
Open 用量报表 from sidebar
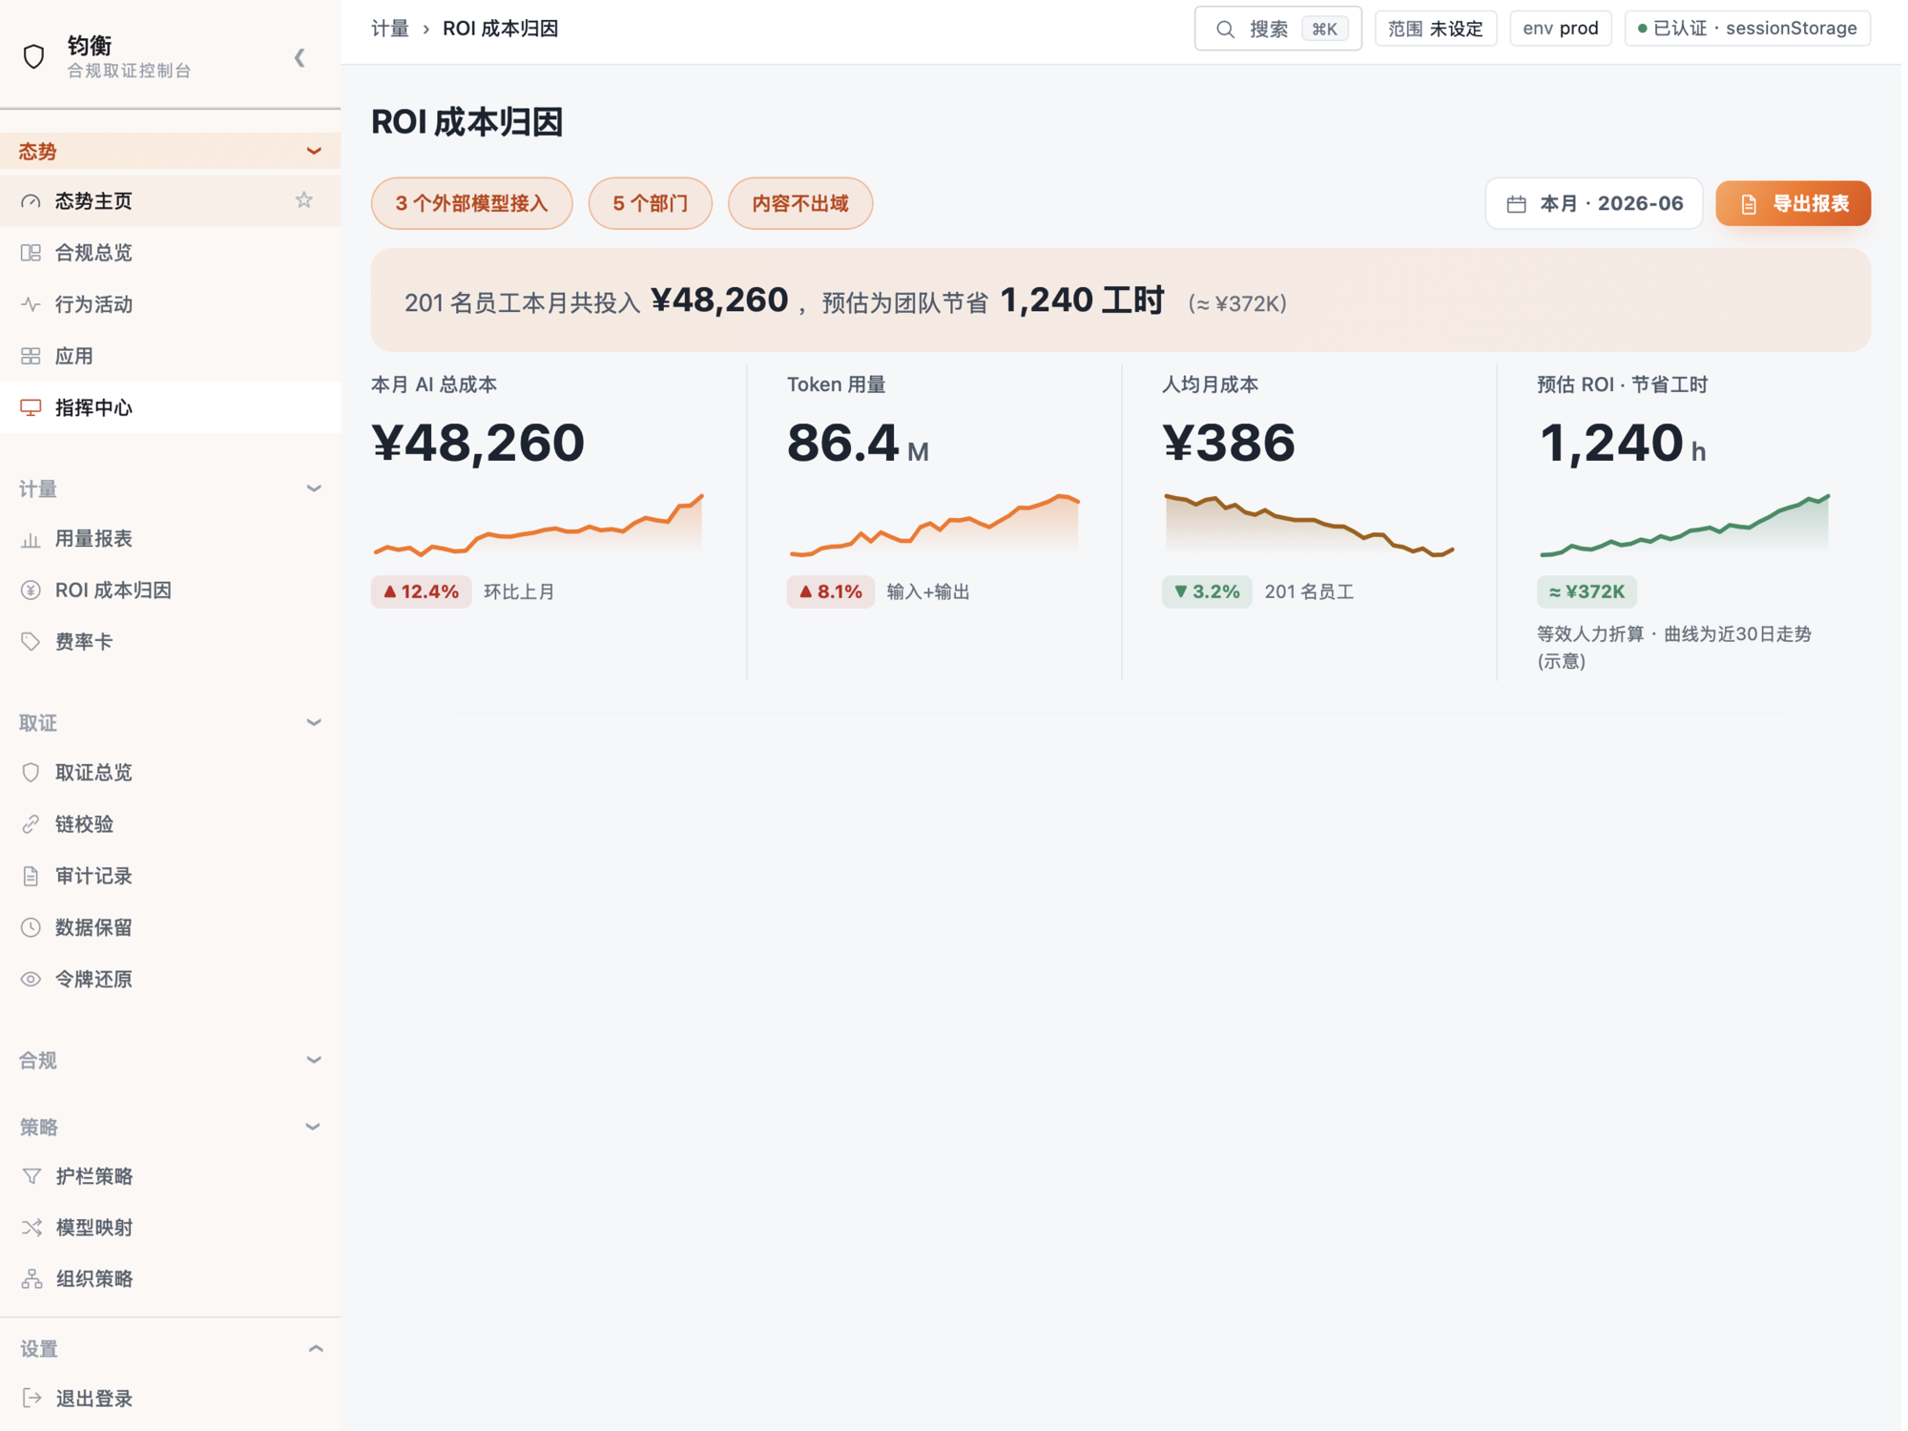[x=171, y=539]
